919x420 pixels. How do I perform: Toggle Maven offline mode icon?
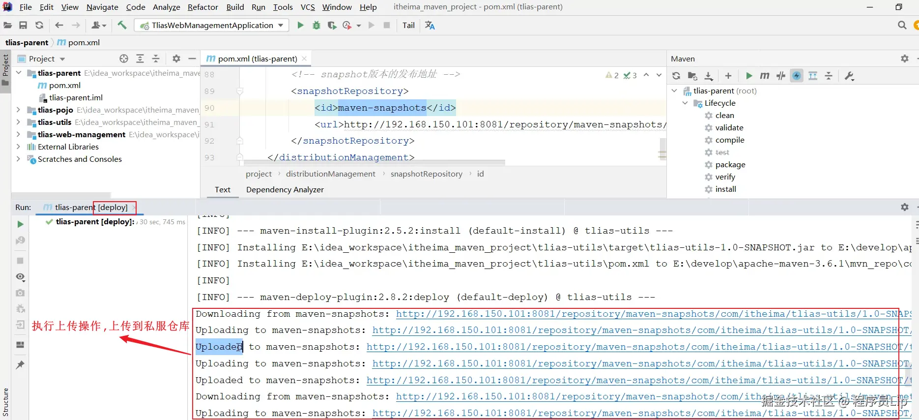pos(781,76)
